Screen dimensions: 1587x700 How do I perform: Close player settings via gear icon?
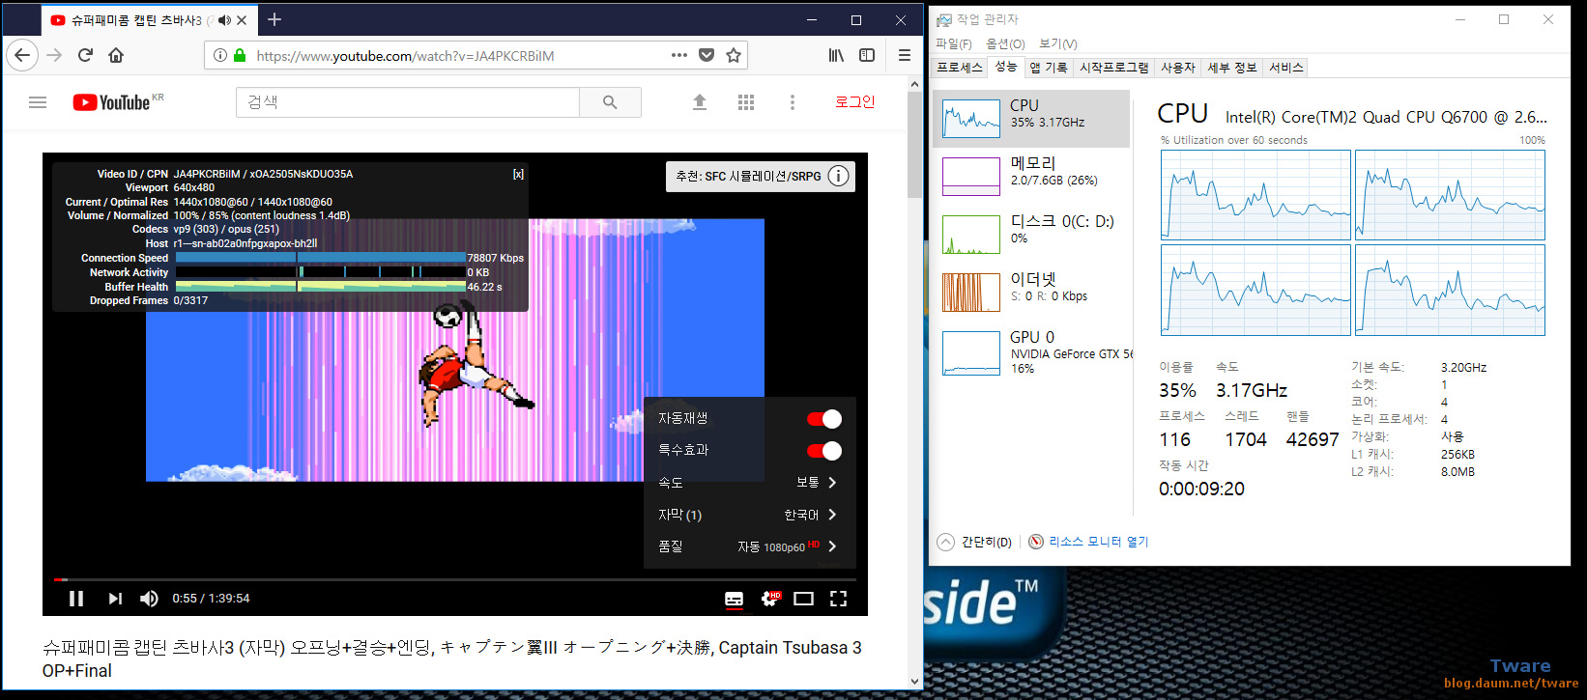[769, 599]
